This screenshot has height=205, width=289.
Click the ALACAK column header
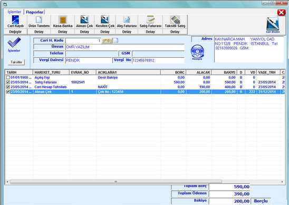coord(199,73)
